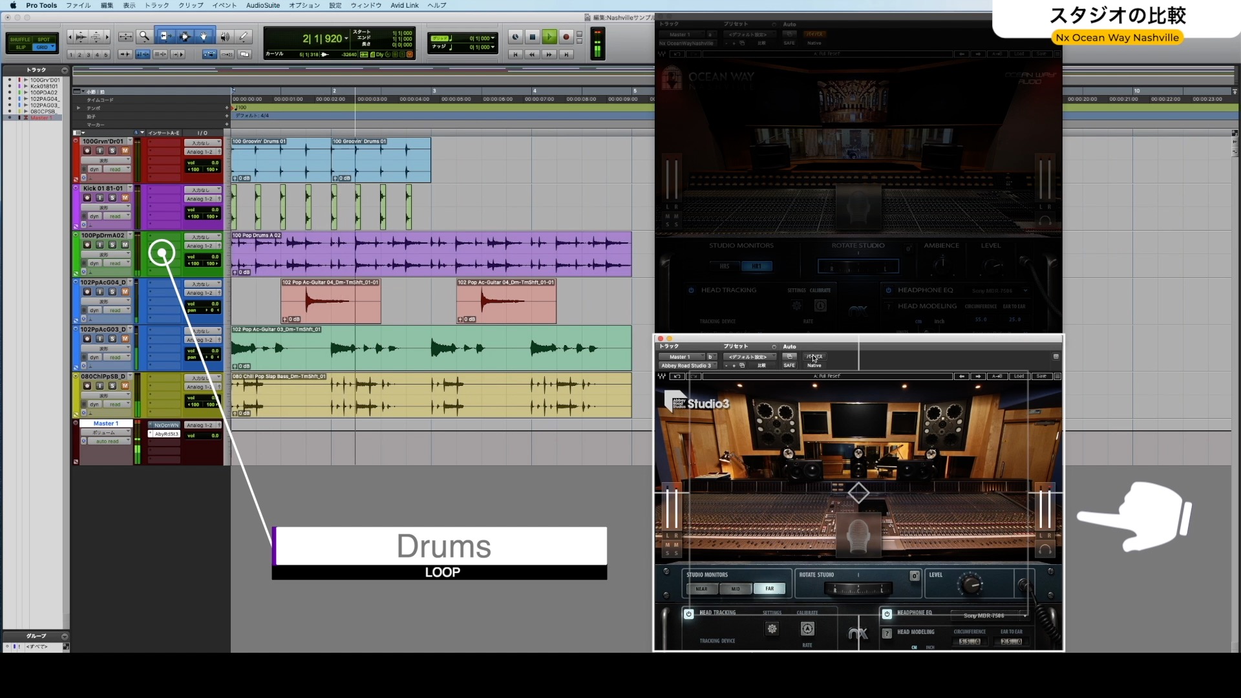1241x698 pixels.
Task: Mute the 080ChlPpSB_D track
Action: pos(125,386)
